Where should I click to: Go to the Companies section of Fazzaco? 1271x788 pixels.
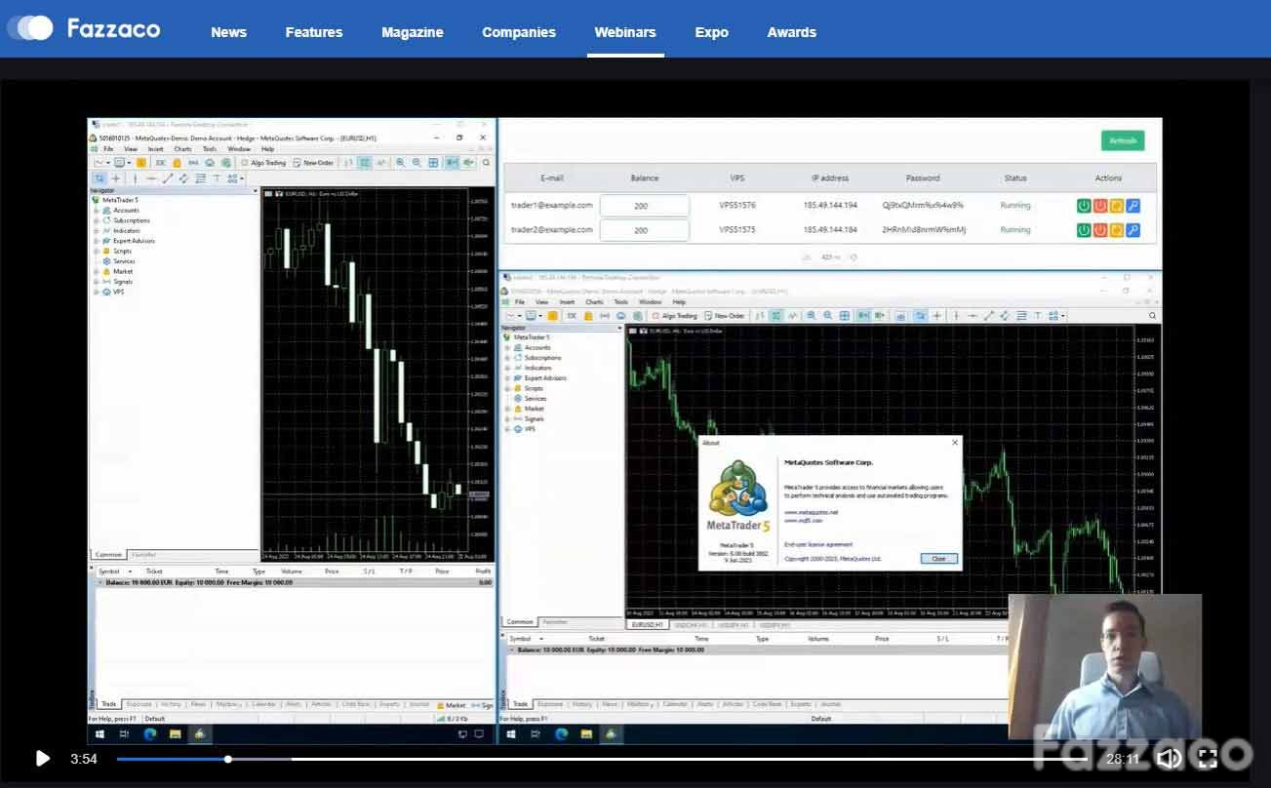[x=519, y=32]
